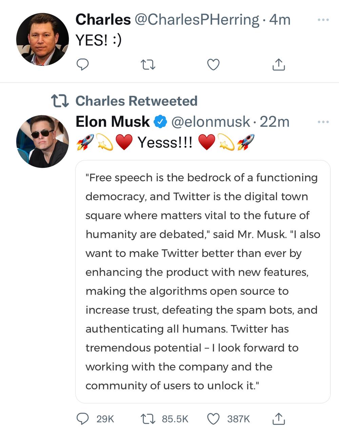Click the Charles display name

coord(103,20)
